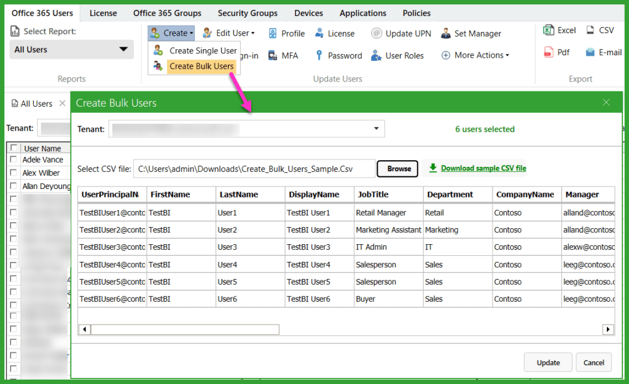The height and width of the screenshot is (384, 629).
Task: Check the box for Allan Deyoung
Action: [x=14, y=186]
